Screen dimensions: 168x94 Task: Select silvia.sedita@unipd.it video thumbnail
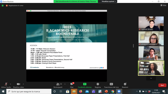151,38
